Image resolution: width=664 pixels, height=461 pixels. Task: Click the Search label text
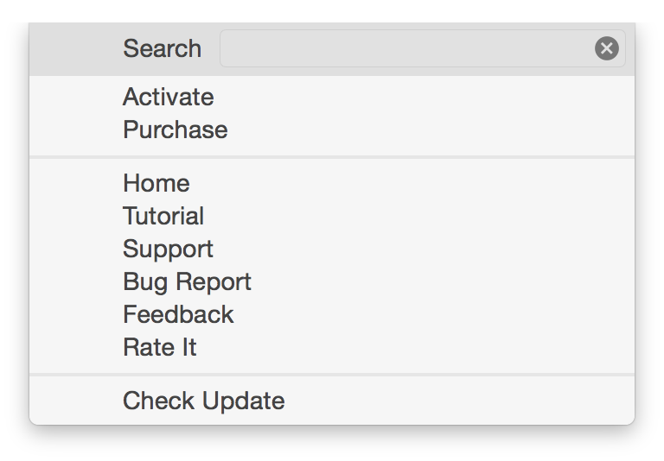(x=162, y=48)
